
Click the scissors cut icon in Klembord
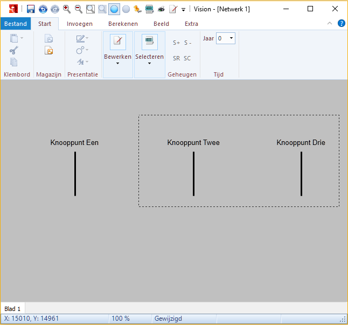coord(14,50)
